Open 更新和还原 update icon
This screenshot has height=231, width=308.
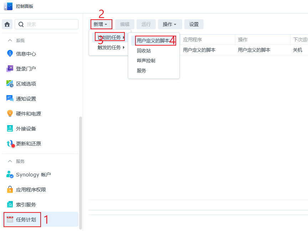pyautogui.click(x=10, y=144)
